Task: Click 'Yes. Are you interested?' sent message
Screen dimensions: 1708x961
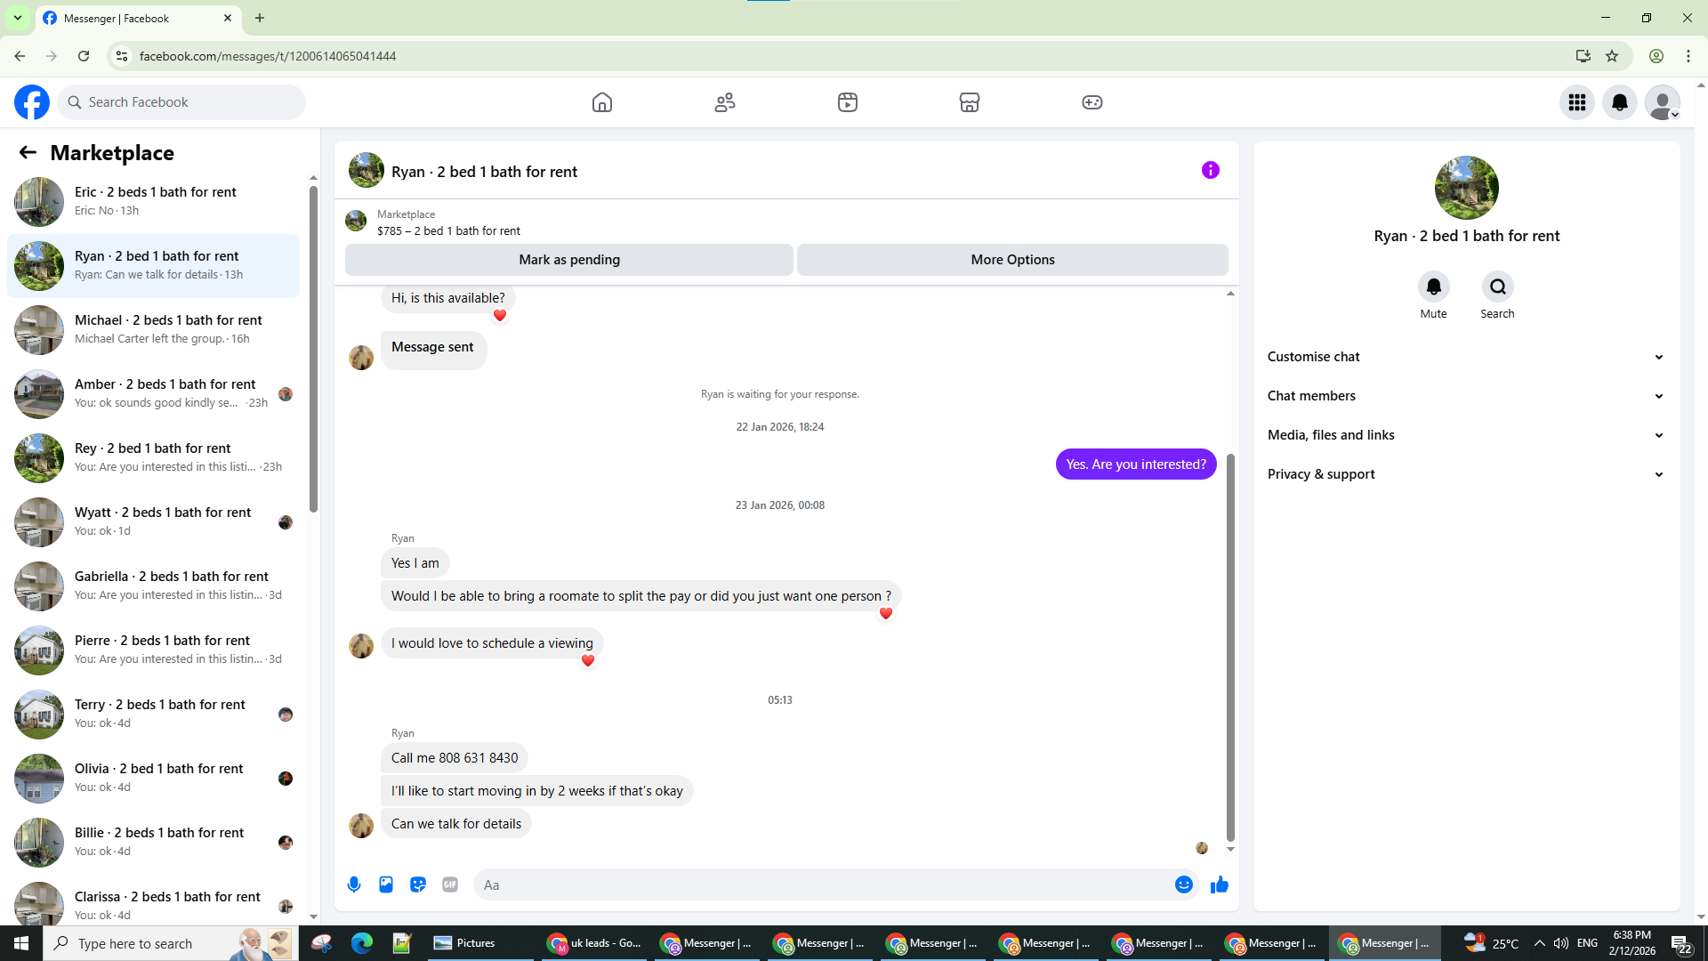Action: click(1136, 464)
